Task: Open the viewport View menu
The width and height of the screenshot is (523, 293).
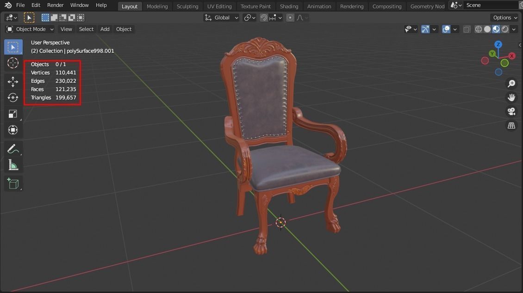Action: pyautogui.click(x=66, y=29)
